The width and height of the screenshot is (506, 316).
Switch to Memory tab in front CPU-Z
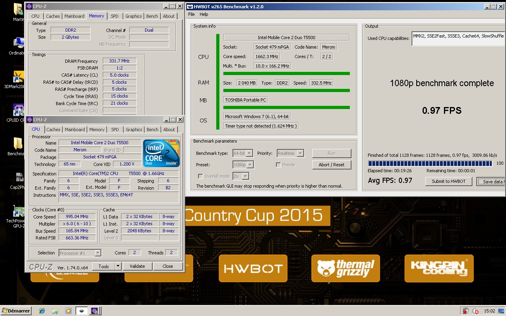click(97, 130)
